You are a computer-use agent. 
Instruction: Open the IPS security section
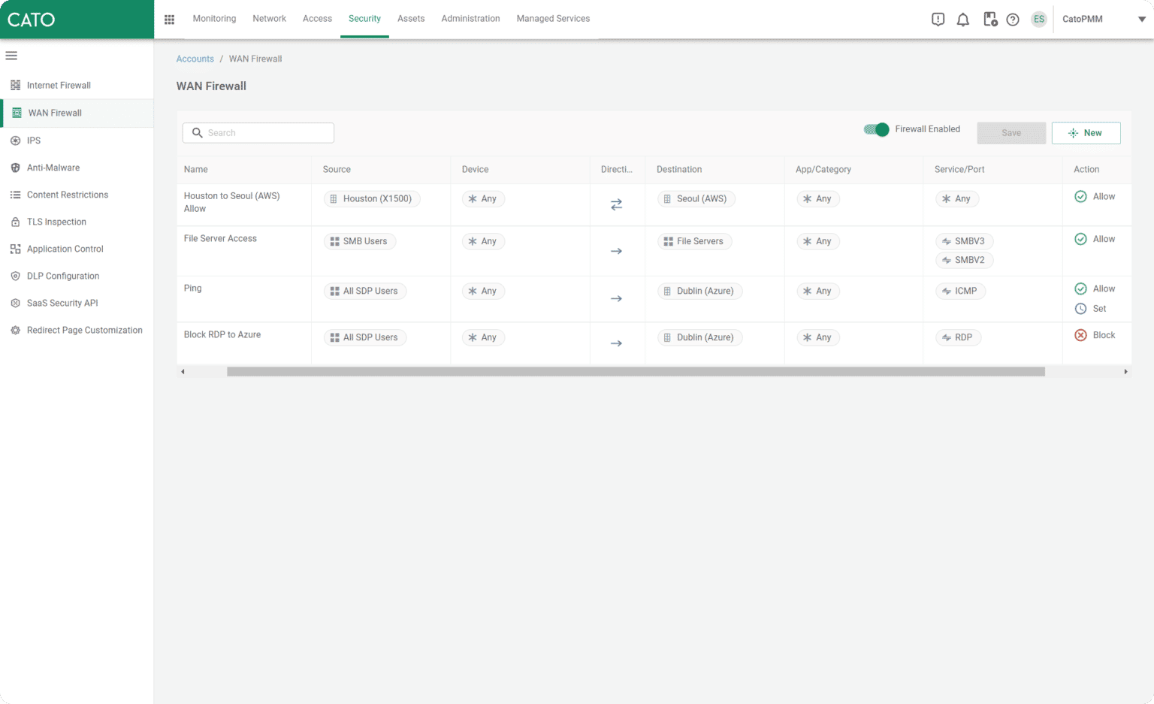(33, 140)
